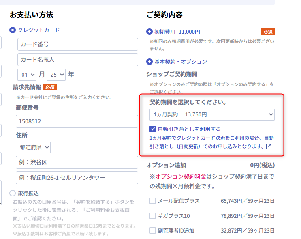Uncheck 自動引き落としを利用する checkbox
301x239 pixels.
(153, 129)
